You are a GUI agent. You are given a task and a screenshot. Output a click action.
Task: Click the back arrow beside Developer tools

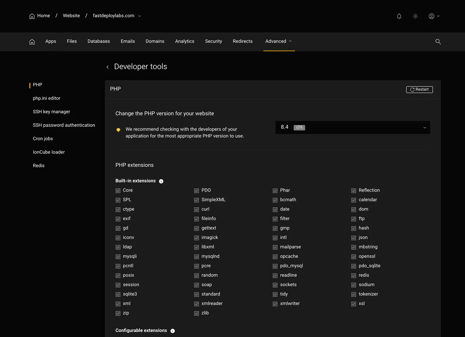pyautogui.click(x=107, y=67)
